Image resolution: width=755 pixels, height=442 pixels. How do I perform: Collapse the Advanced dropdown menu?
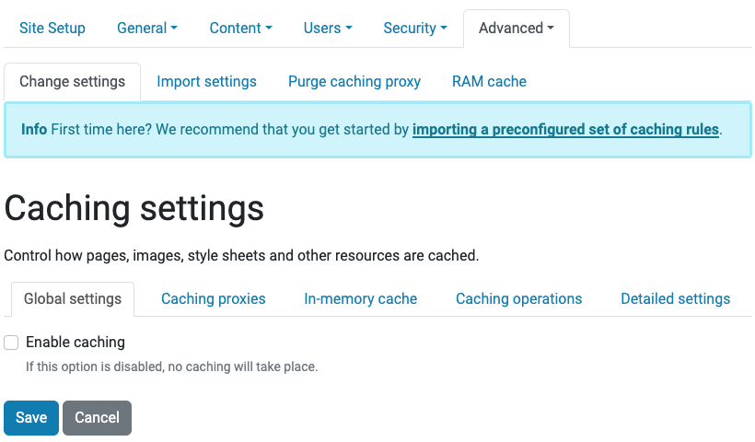coord(517,28)
